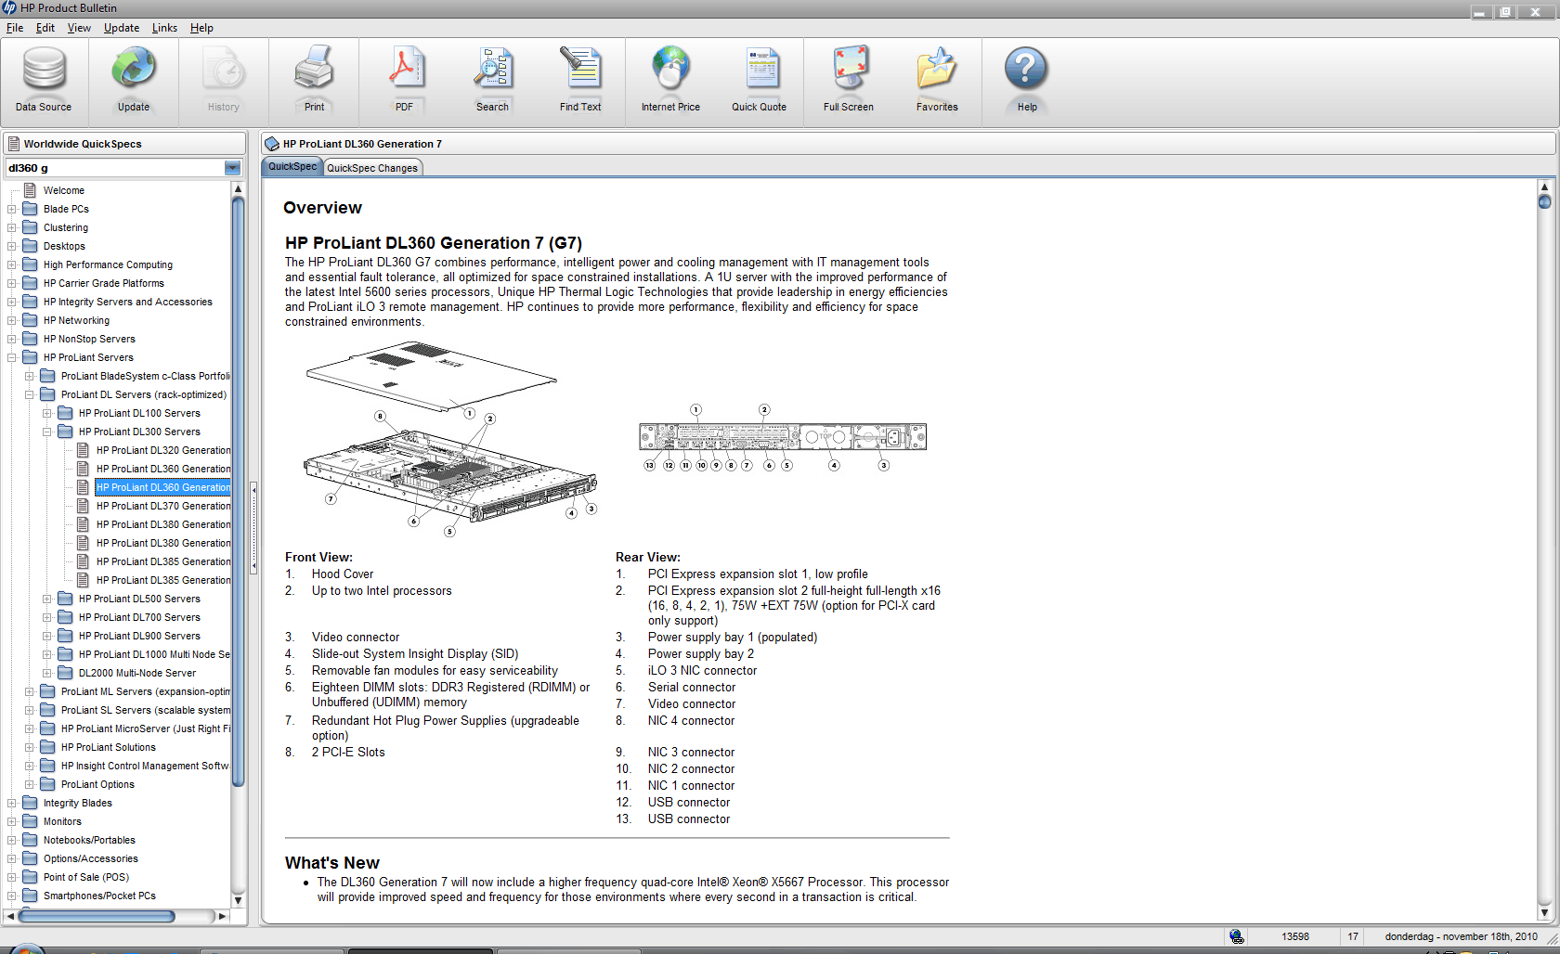
Task: Open the File menu
Action: click(x=15, y=28)
